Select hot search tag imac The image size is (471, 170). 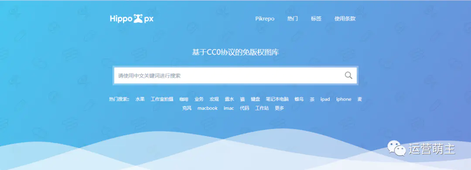(x=229, y=108)
